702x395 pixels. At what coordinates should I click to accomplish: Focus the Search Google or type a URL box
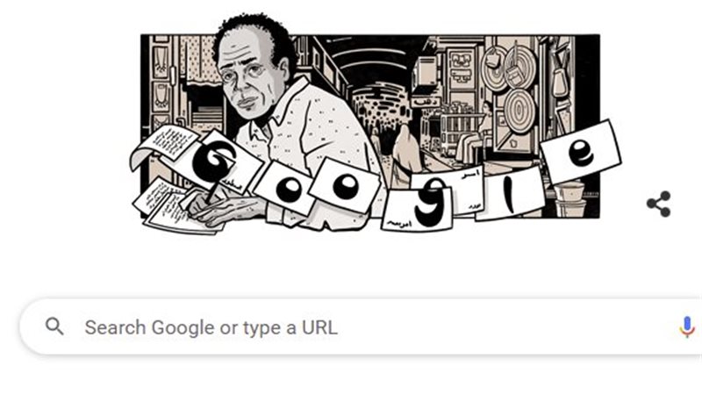(361, 327)
